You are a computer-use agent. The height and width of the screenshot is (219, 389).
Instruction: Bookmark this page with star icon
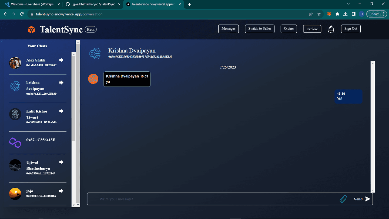319,14
